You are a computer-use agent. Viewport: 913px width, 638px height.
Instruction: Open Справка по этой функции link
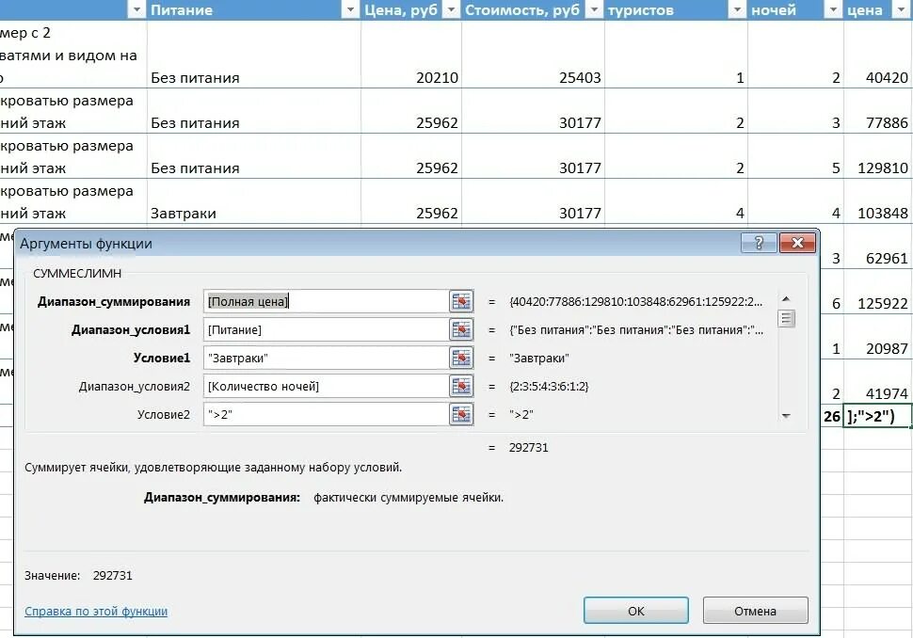[x=96, y=612]
